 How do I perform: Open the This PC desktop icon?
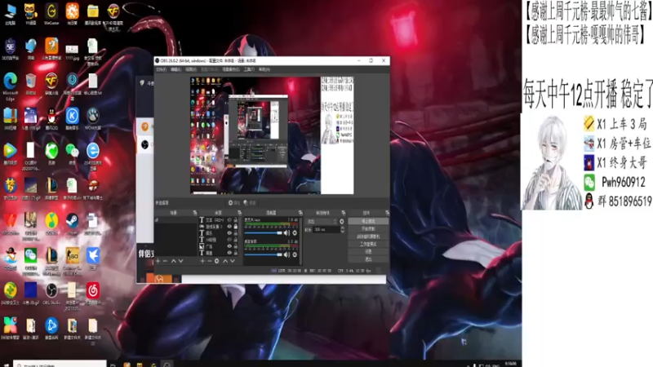[x=10, y=14]
